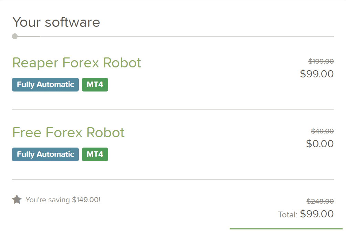Click the Total: label text
346x237 pixels.
pos(287,215)
